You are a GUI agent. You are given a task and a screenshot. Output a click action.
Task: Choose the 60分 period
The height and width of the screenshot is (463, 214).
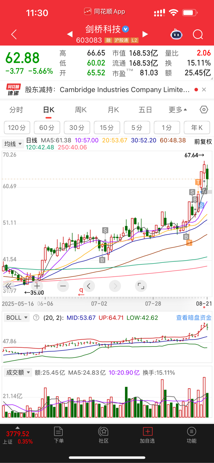(x=47, y=128)
